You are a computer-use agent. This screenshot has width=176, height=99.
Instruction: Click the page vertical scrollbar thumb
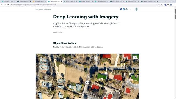pos(175,14)
